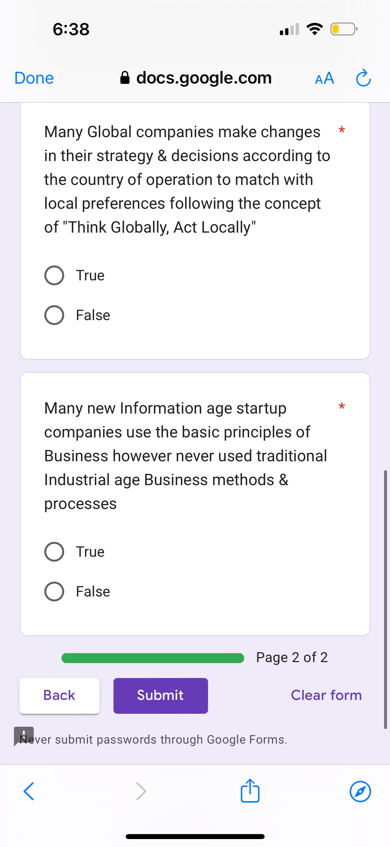Tap the AA text size icon
The image size is (390, 847).
[x=324, y=78]
